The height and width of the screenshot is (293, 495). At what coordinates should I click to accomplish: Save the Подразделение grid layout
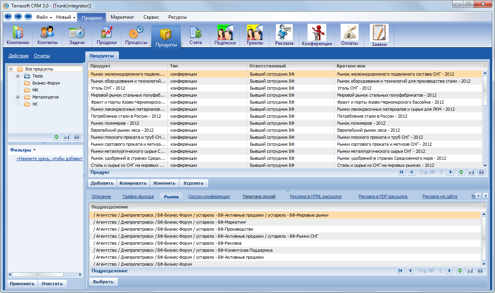[470, 271]
